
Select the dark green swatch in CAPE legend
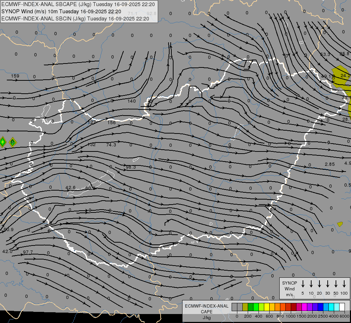point(251,307)
